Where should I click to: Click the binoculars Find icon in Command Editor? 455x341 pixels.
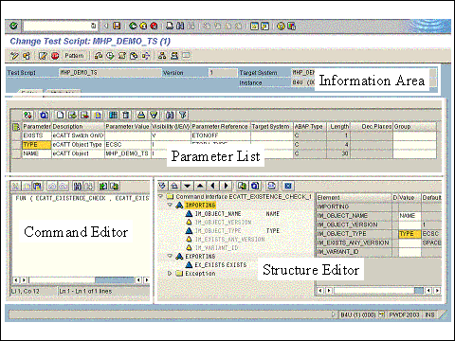point(77,187)
